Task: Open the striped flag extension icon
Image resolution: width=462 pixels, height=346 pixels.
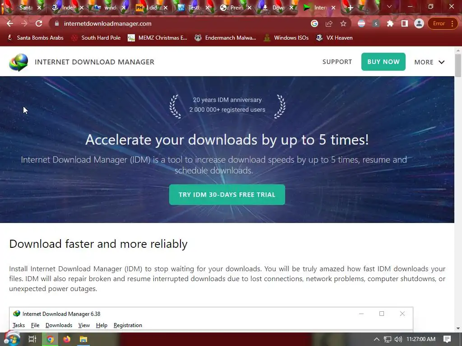Action: tap(361, 23)
